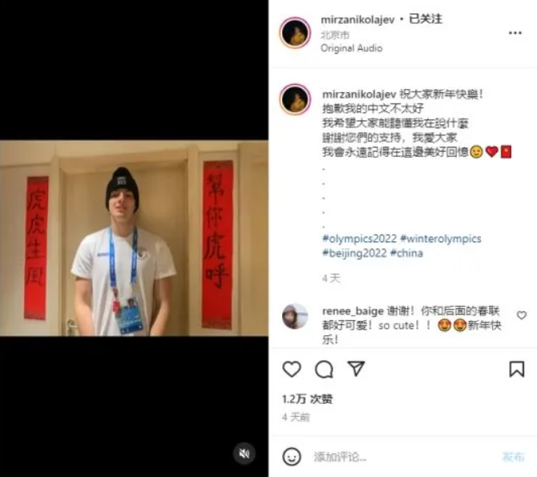This screenshot has height=477, width=537.
Task: Focus the 添加评论 comment field
Action: pos(404,456)
